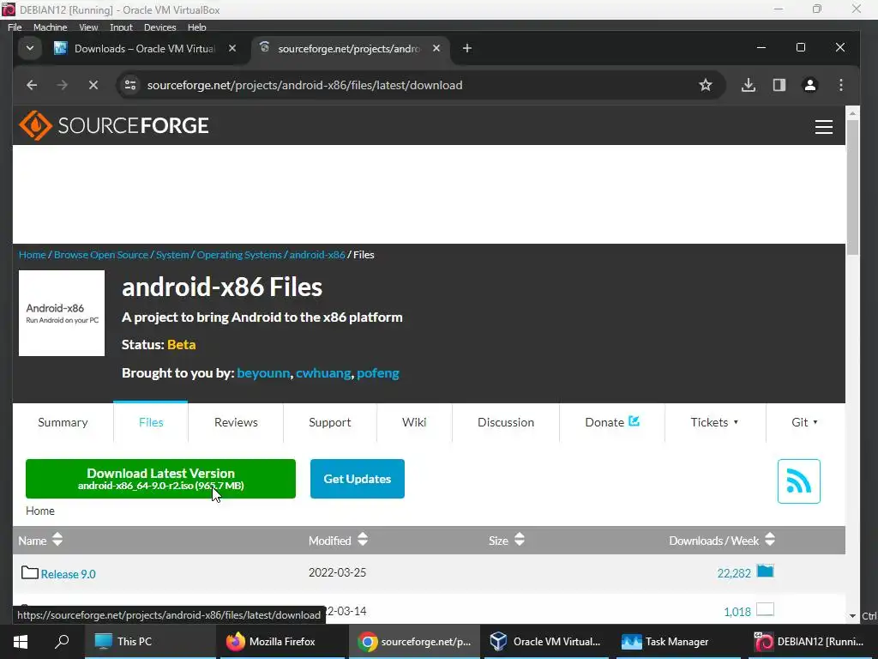Sort by Downloads / Week arrows
The height and width of the screenshot is (659, 878).
(x=770, y=540)
